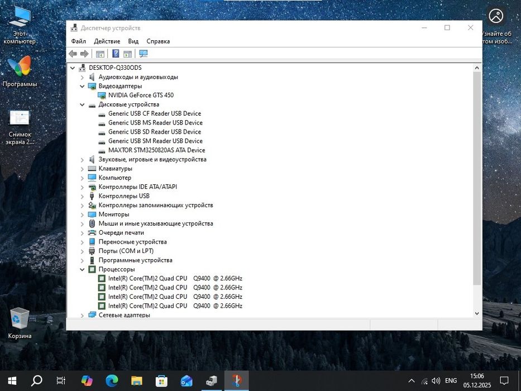Expand the Мониторы category
This screenshot has height=391, width=521.
click(82, 214)
